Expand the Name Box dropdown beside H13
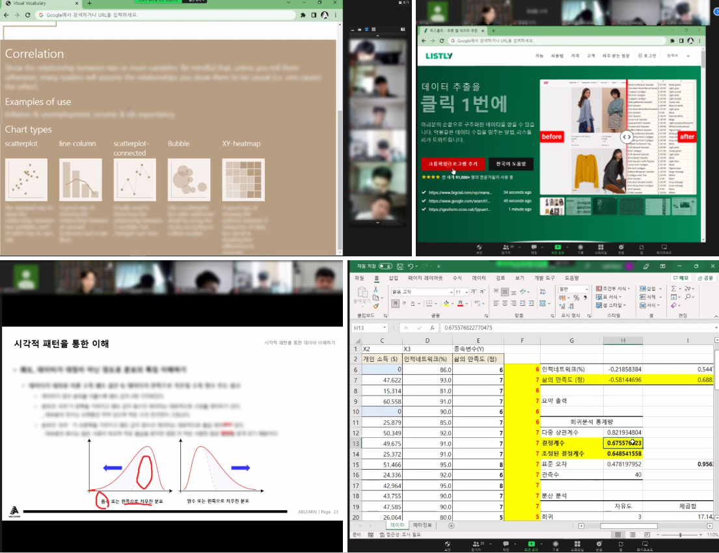The width and height of the screenshot is (719, 553). click(x=385, y=328)
